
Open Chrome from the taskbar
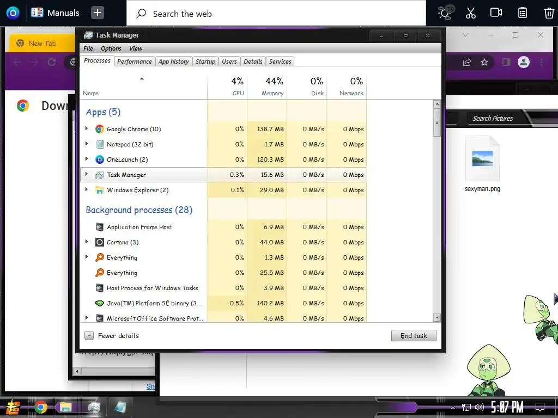(x=40, y=407)
